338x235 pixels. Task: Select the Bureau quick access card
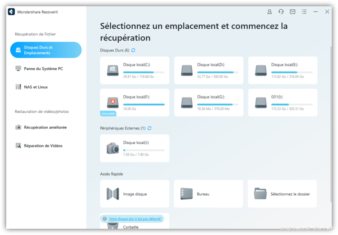pyautogui.click(x=208, y=194)
